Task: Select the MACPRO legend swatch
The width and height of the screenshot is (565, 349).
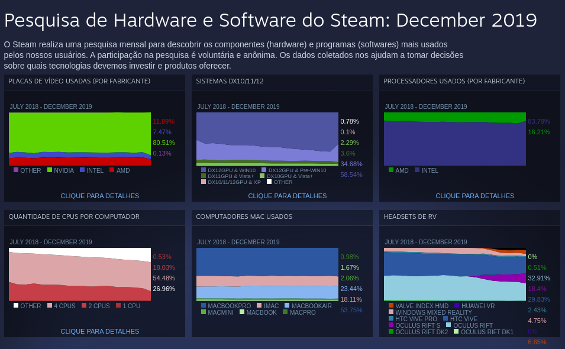Action: click(x=285, y=312)
